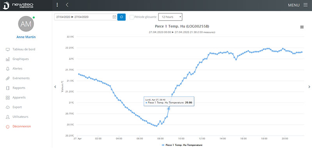Open the calendar date picker icon
This screenshot has height=148, width=312.
(114, 17)
